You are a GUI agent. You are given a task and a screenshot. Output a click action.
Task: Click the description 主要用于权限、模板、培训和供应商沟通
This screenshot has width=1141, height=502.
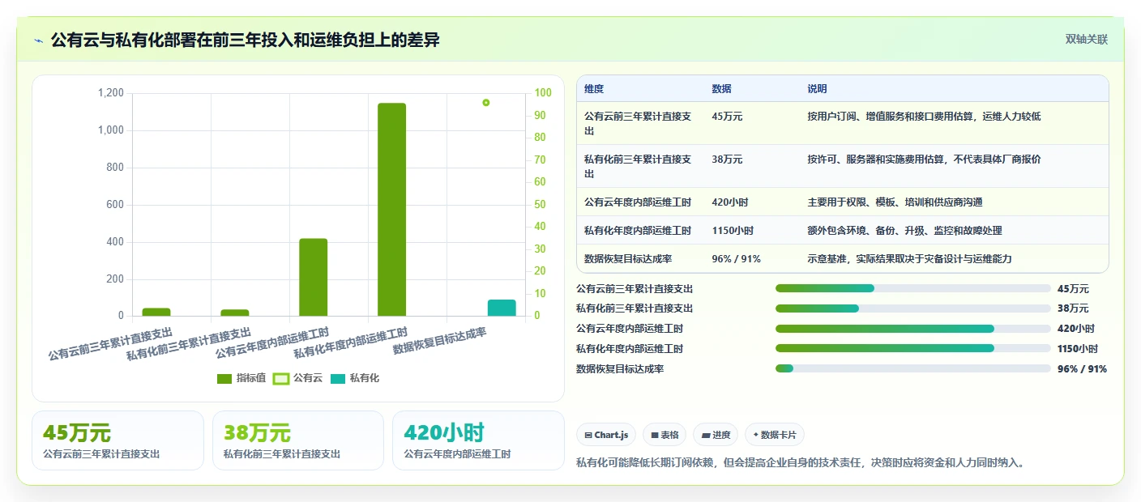tap(895, 202)
